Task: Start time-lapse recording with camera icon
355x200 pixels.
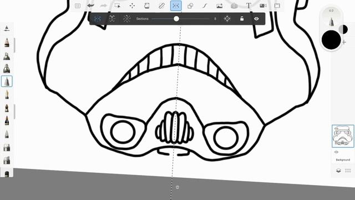Action: (x=263, y=6)
